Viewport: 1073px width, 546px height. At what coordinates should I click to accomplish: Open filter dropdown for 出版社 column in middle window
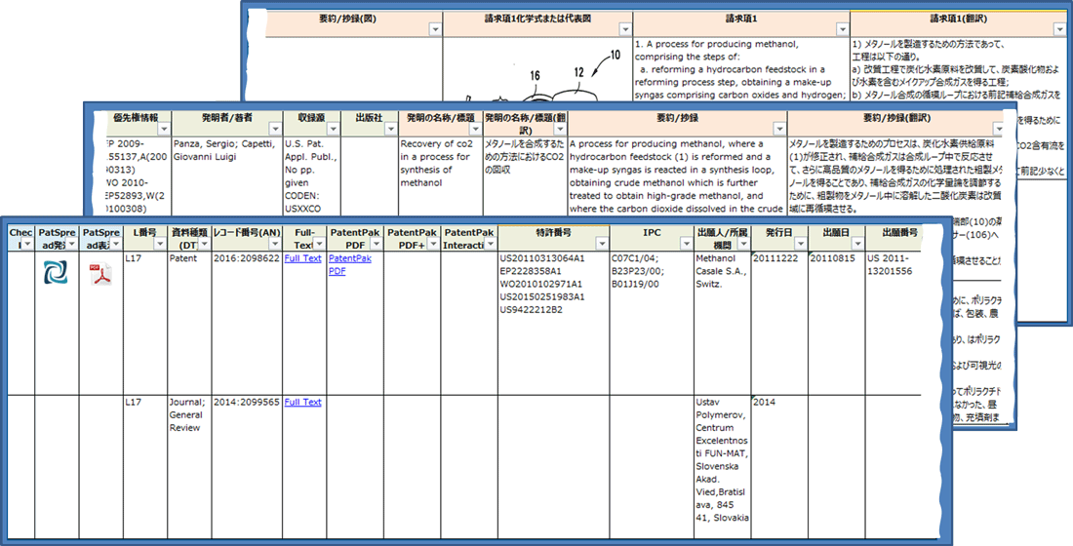tap(390, 130)
